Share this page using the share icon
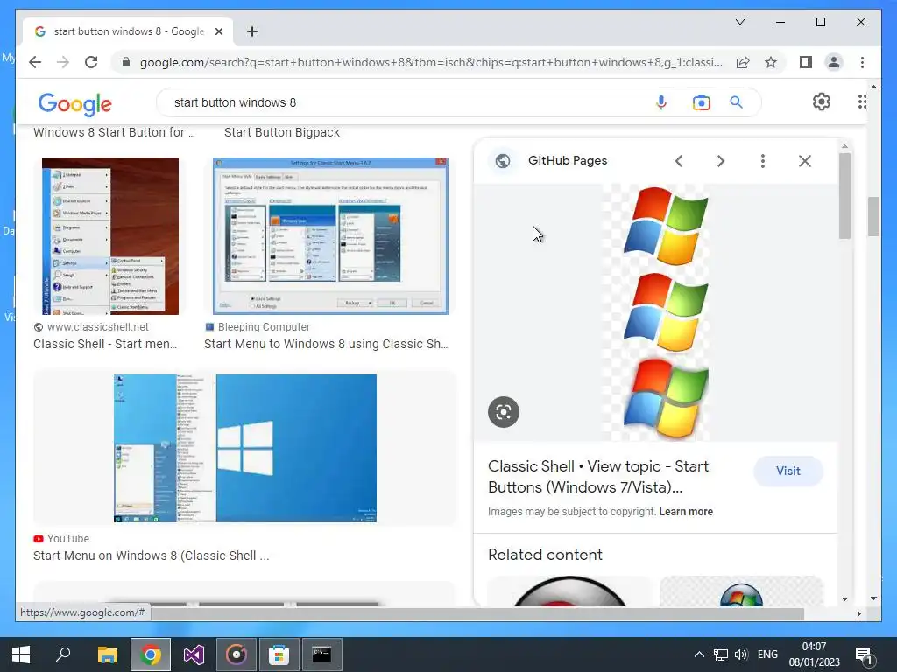This screenshot has width=897, height=672. click(x=743, y=62)
